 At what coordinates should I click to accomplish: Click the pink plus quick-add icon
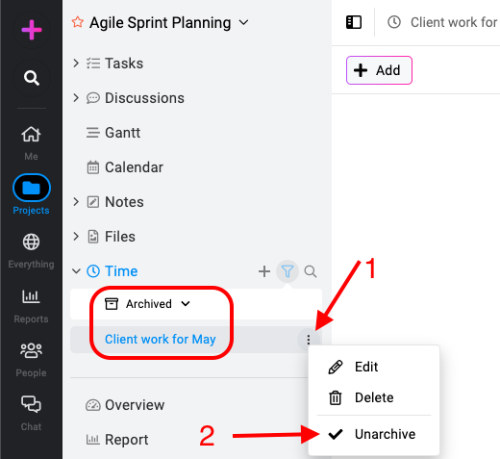pyautogui.click(x=32, y=30)
